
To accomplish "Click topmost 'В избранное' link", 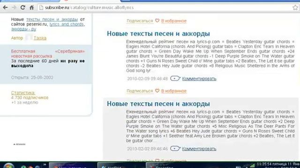I will tap(174, 21).
